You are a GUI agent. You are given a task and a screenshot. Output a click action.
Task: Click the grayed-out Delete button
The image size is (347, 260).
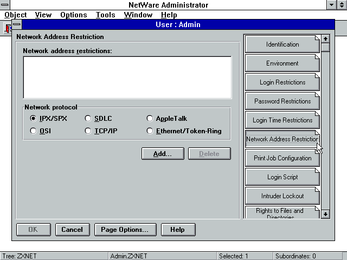click(209, 154)
